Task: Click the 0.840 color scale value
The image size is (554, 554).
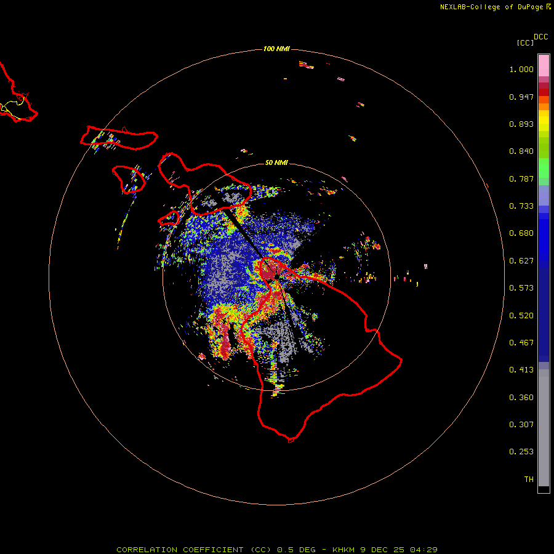Action: click(521, 151)
